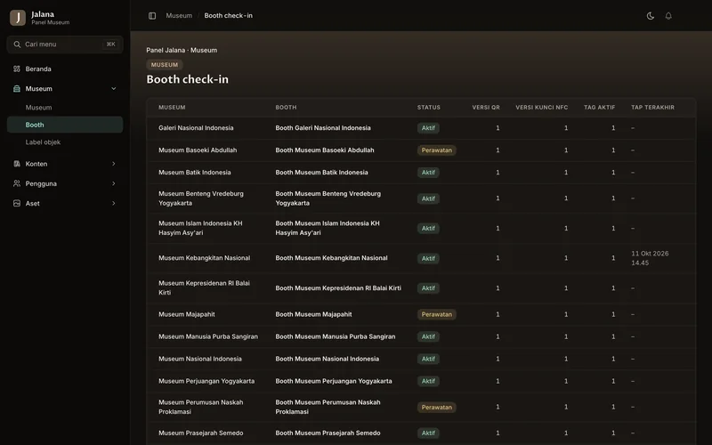Collapse the Museum menu chevron
Screen dimensions: 712x445
[x=114, y=89]
